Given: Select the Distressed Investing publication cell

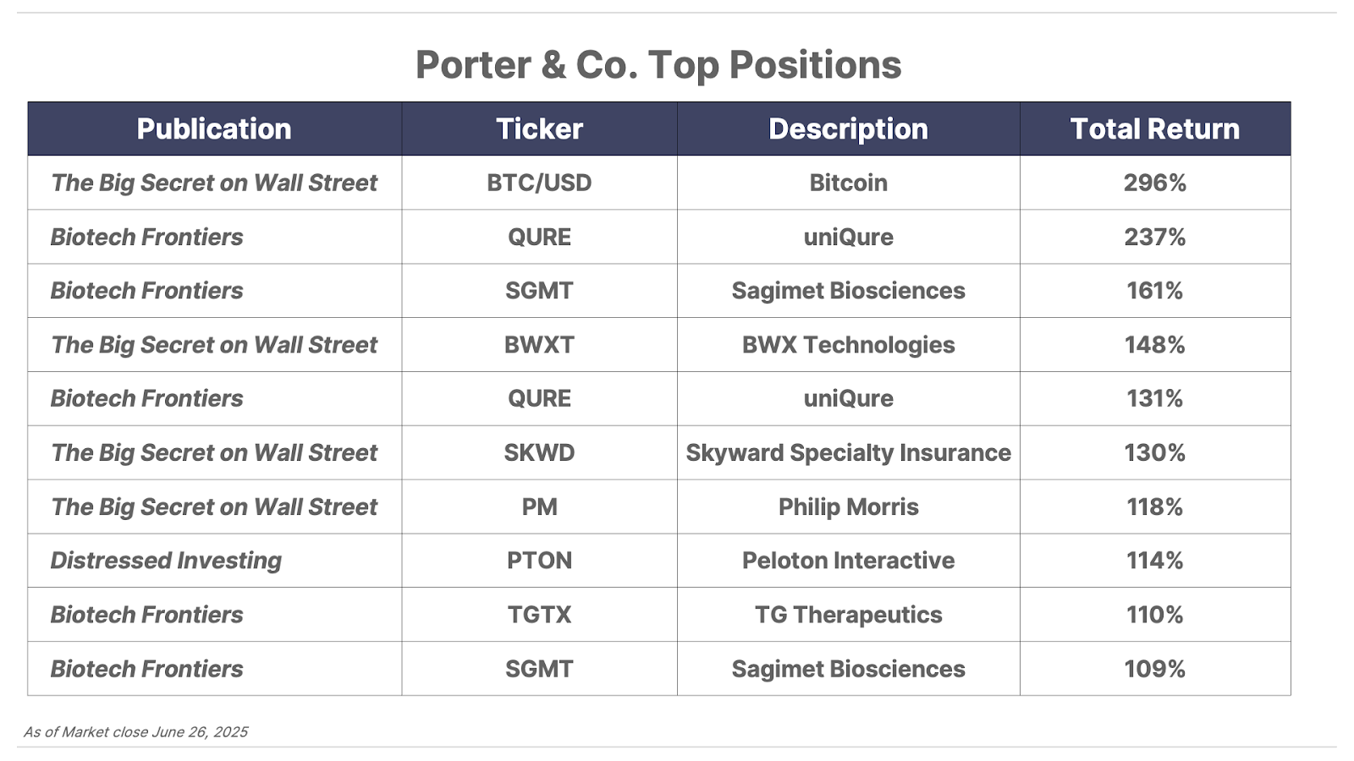Looking at the screenshot, I should click(214, 561).
